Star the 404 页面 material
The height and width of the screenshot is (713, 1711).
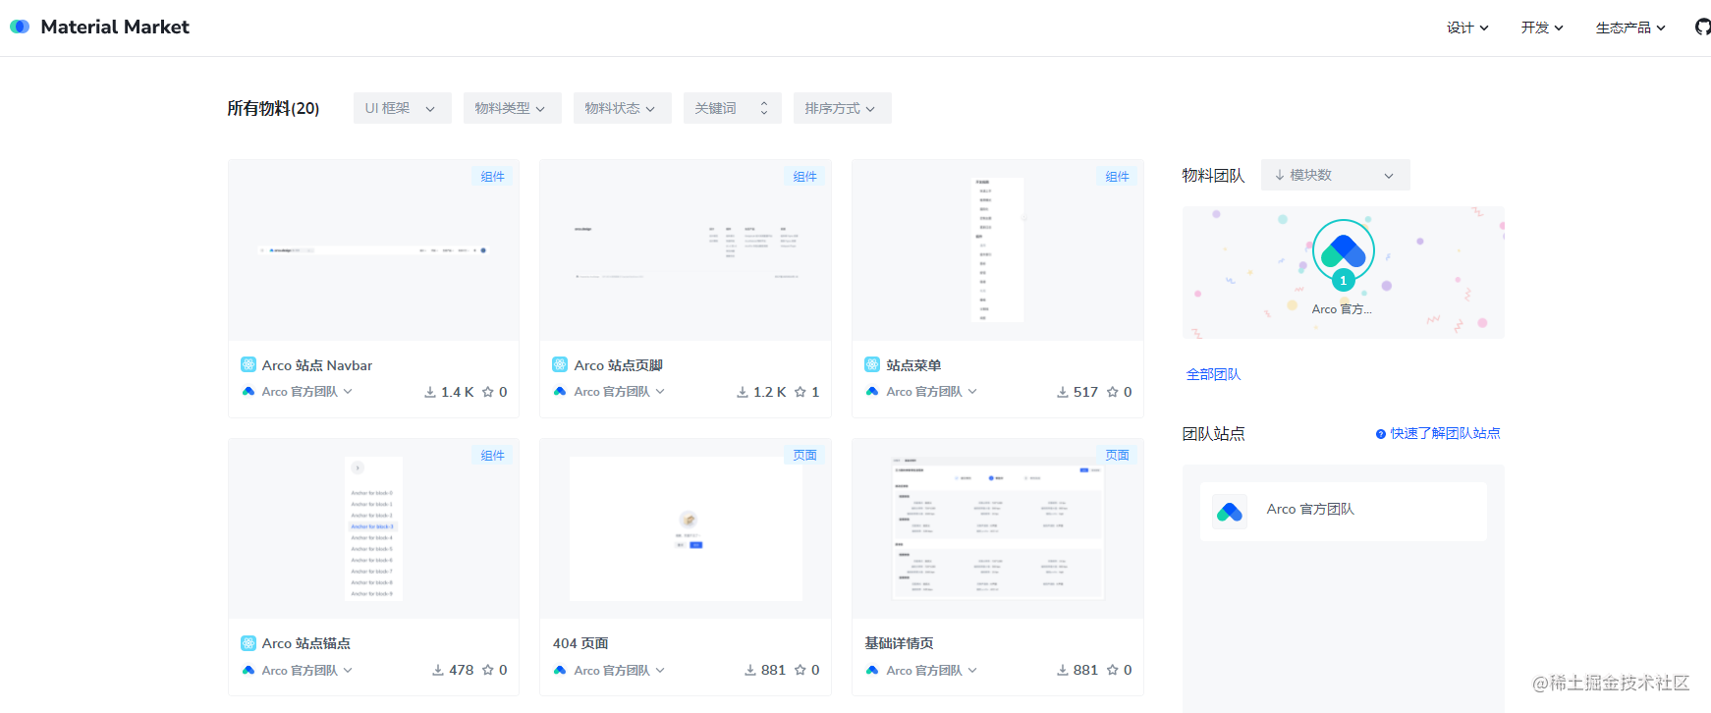point(800,670)
